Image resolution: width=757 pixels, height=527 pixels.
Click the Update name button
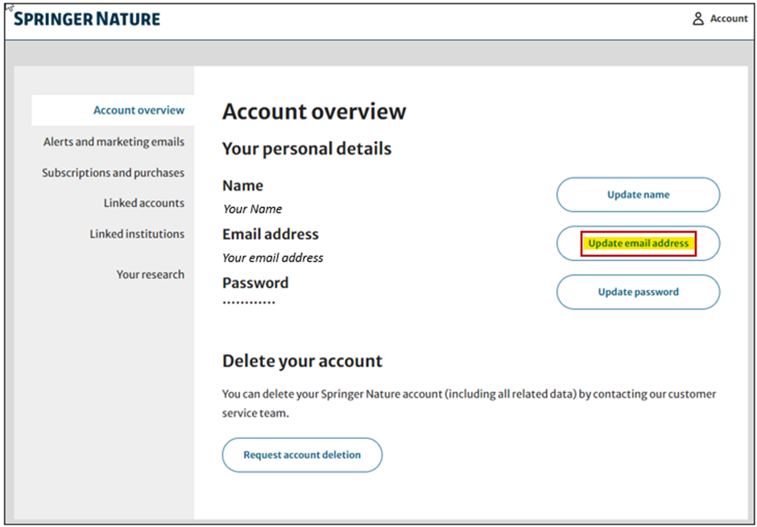pos(638,194)
